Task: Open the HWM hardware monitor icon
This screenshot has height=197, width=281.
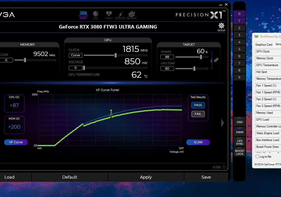Action: 109,15
